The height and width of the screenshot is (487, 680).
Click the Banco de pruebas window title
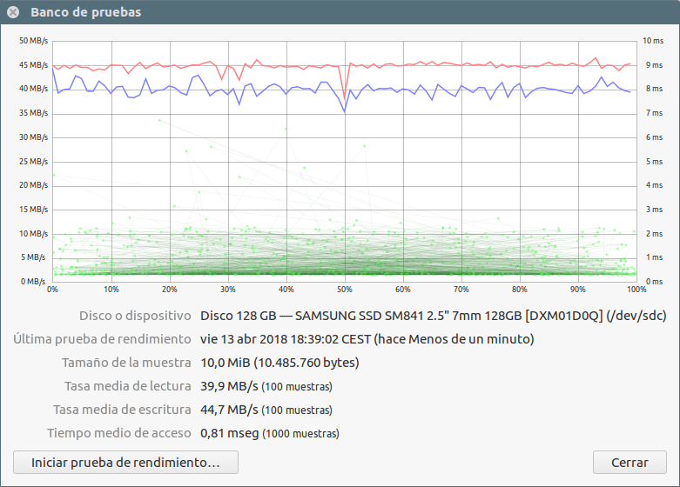pyautogui.click(x=85, y=12)
